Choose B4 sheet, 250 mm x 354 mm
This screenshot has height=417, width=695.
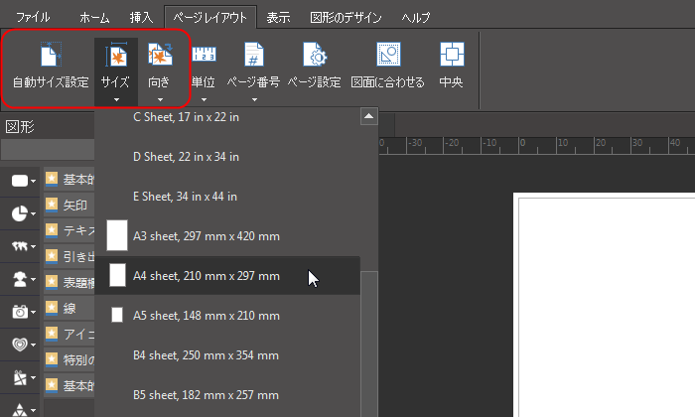pyautogui.click(x=227, y=355)
